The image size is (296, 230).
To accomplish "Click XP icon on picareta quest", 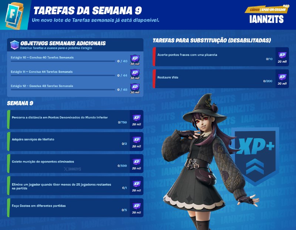I will click(282, 55).
